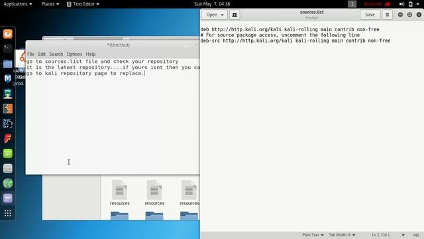Click the new document icon in gedit
Viewport: 424px width, 239px height.
coord(235,15)
